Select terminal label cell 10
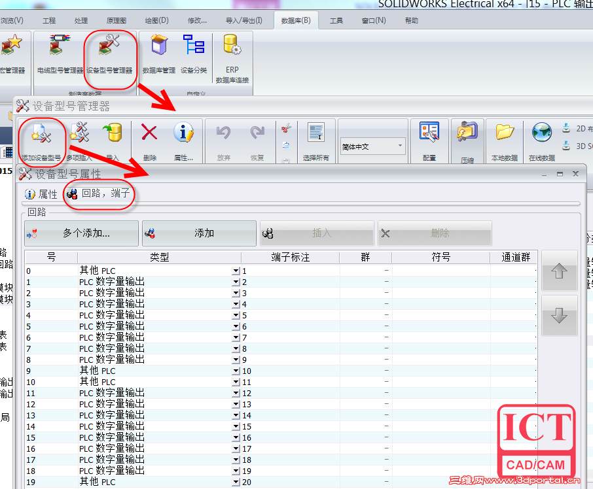Image resolution: width=593 pixels, height=489 pixels. point(291,371)
